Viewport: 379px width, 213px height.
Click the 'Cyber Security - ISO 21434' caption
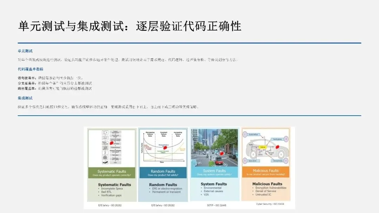(270, 204)
